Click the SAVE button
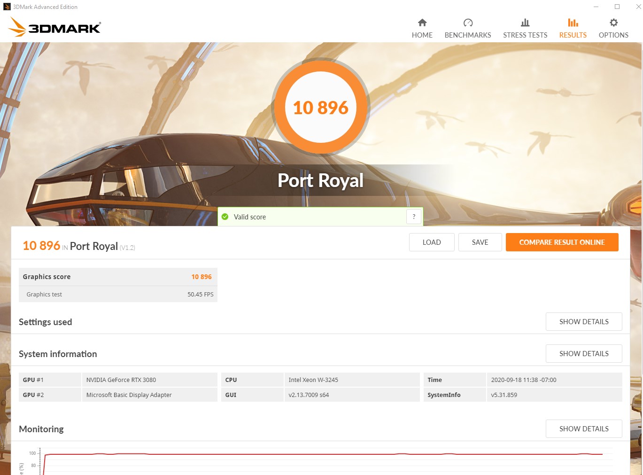 (480, 242)
